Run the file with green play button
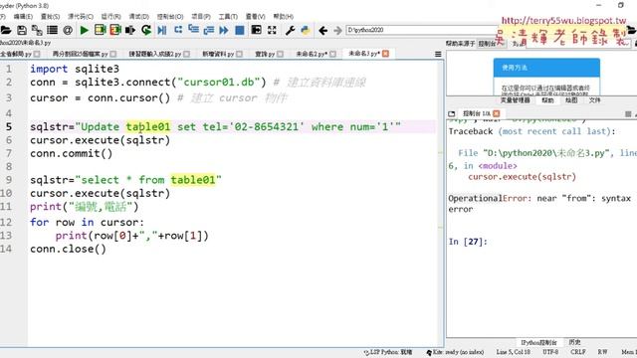 coord(84,30)
